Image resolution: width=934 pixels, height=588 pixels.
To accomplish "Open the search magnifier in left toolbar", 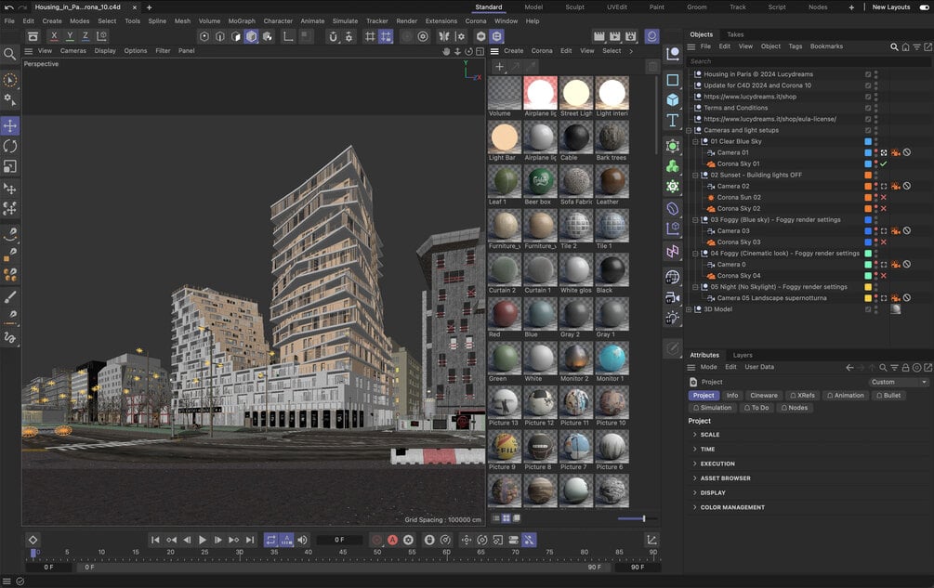I will click(10, 54).
